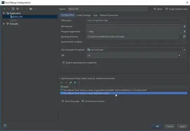Add a new configuration with the plus icon

click(x=5, y=9)
